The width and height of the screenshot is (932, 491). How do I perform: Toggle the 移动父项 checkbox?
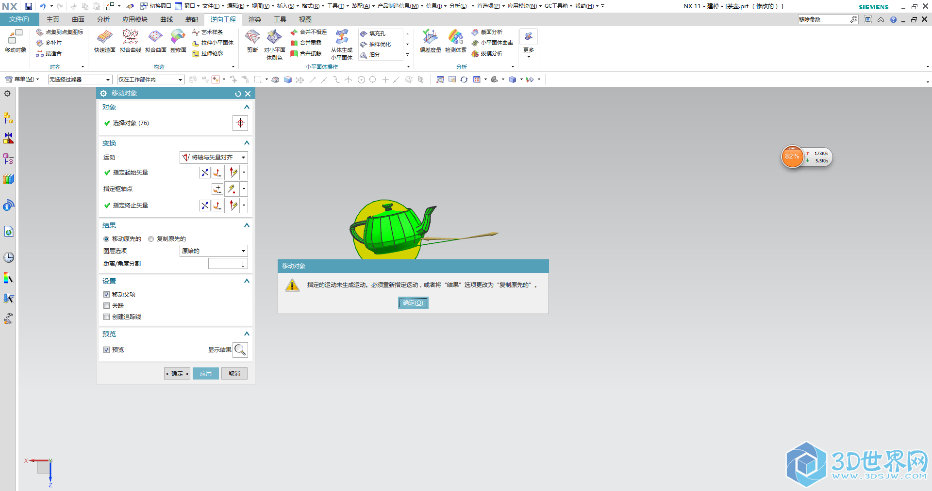pos(106,295)
